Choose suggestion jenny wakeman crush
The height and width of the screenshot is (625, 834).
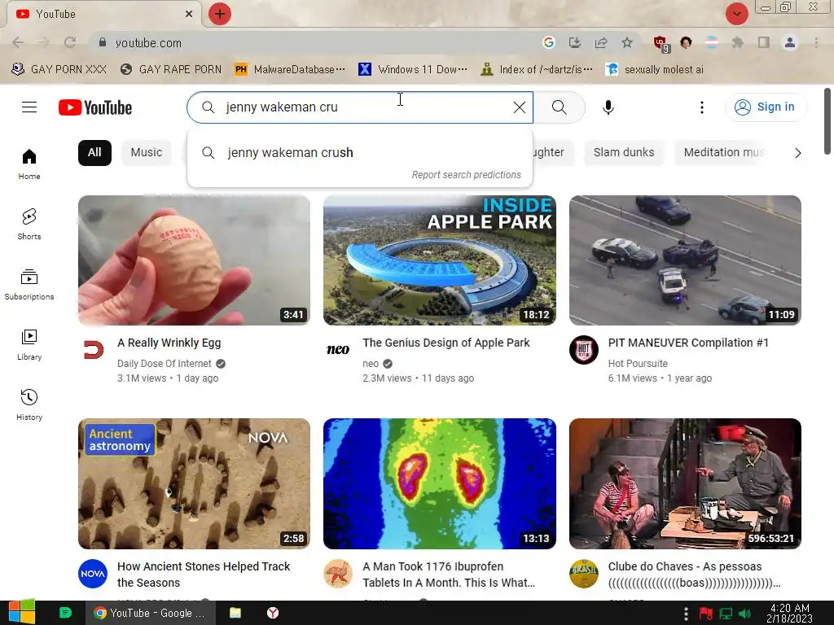pos(360,152)
